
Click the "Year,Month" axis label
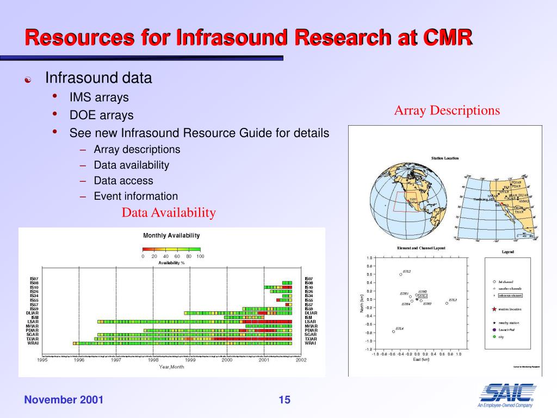(x=171, y=367)
